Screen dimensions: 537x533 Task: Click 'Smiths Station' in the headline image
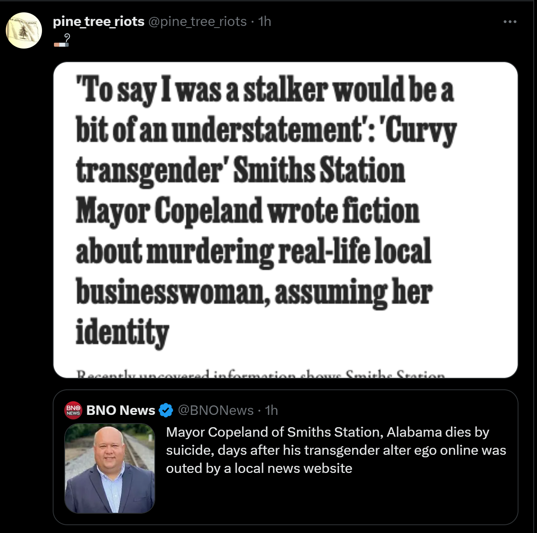[320, 170]
